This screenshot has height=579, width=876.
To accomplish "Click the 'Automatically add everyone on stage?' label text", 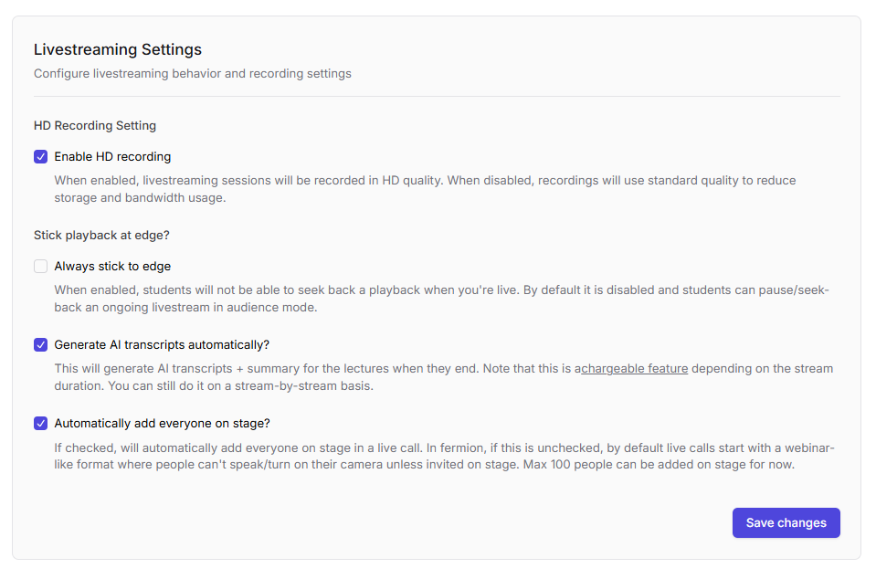I will [162, 424].
